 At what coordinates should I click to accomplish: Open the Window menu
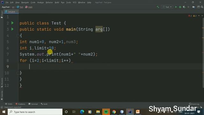[82, 3]
